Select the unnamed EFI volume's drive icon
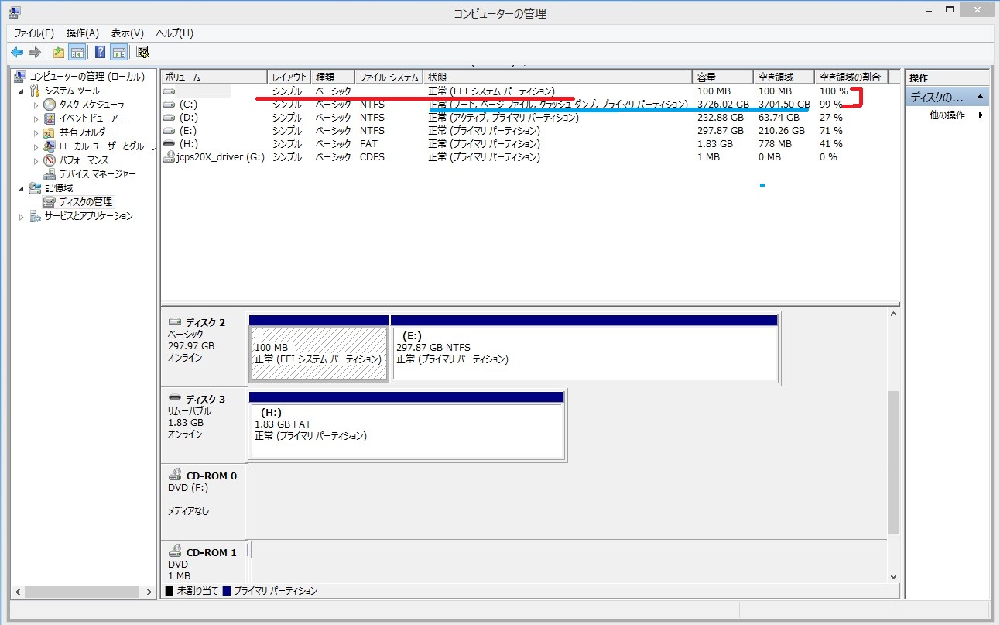 click(x=170, y=91)
